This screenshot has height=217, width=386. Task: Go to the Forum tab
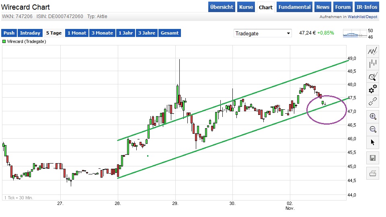pos(343,7)
